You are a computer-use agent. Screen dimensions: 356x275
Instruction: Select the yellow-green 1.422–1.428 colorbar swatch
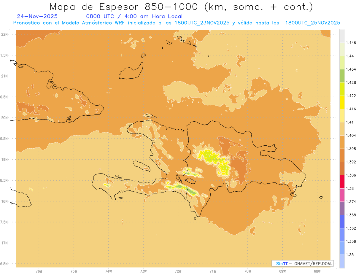click(x=342, y=89)
